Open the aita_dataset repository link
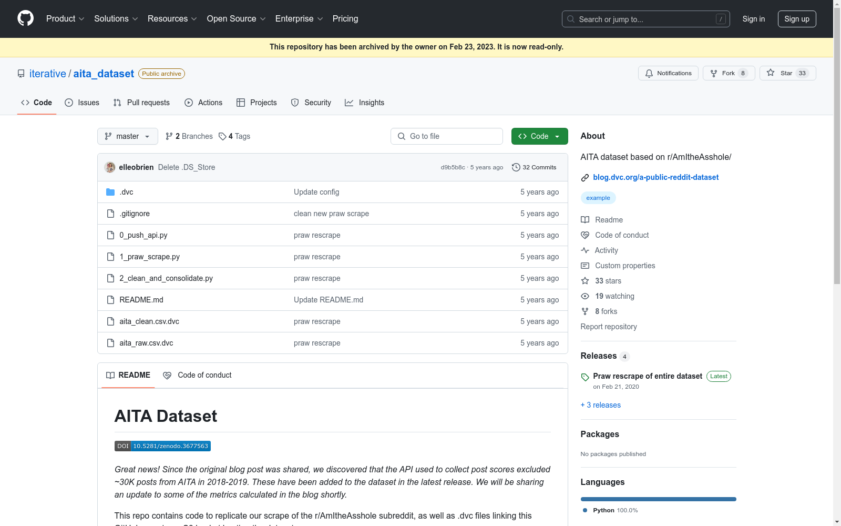This screenshot has height=526, width=841. click(x=104, y=74)
